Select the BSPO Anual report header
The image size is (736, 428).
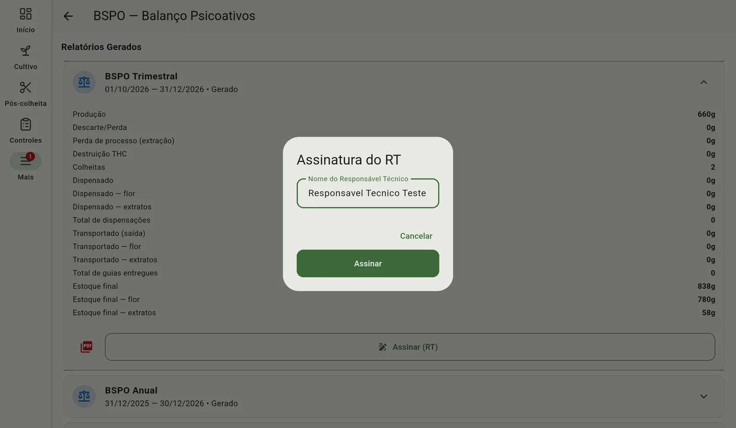(x=394, y=397)
